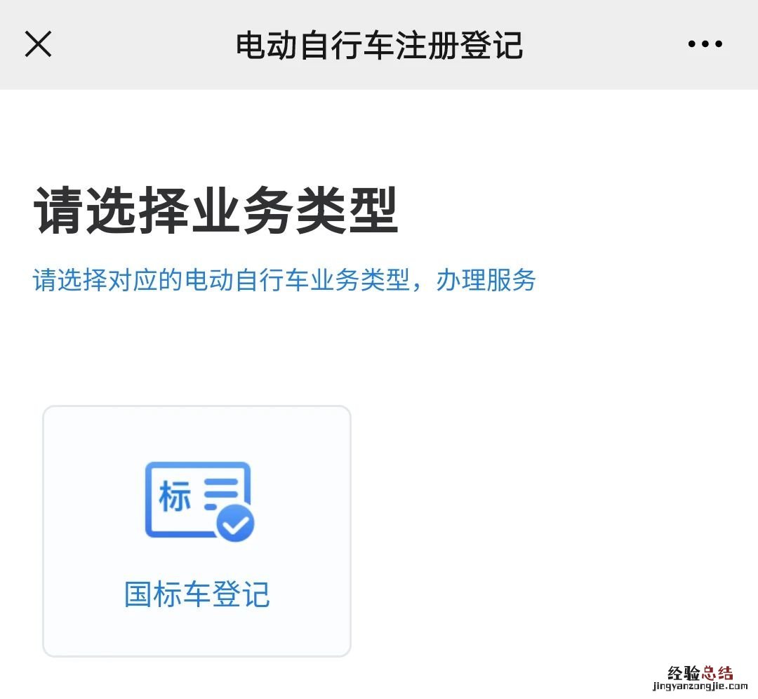Click the 请选择业务类型 heading
758x699 pixels.
(x=215, y=211)
